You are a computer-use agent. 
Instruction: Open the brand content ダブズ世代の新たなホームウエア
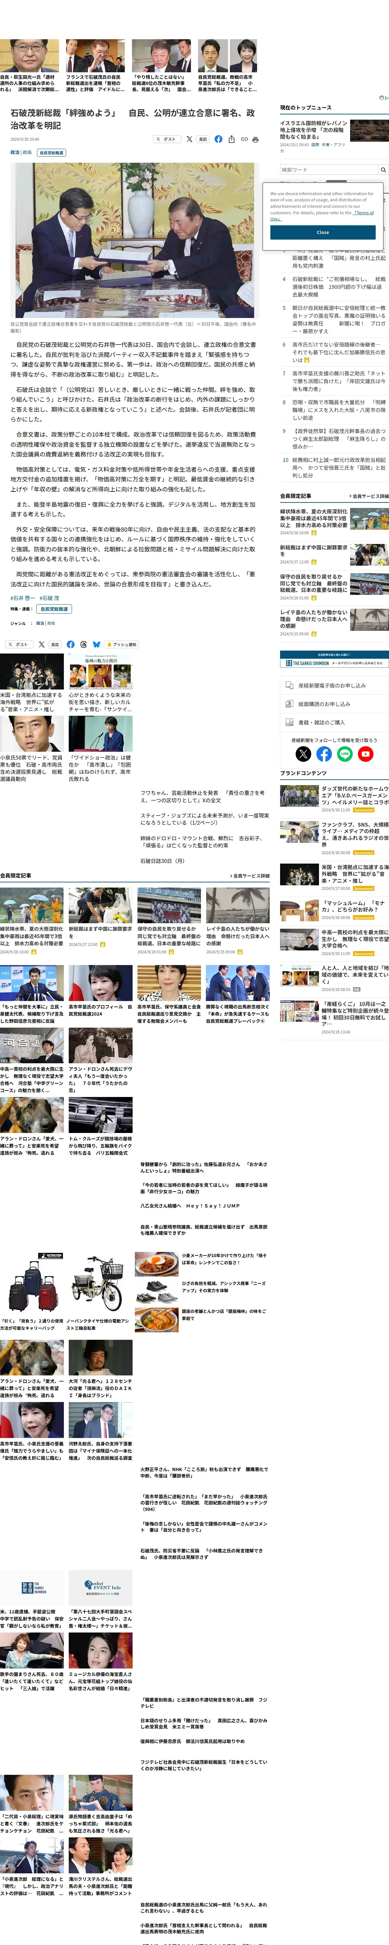click(x=355, y=796)
